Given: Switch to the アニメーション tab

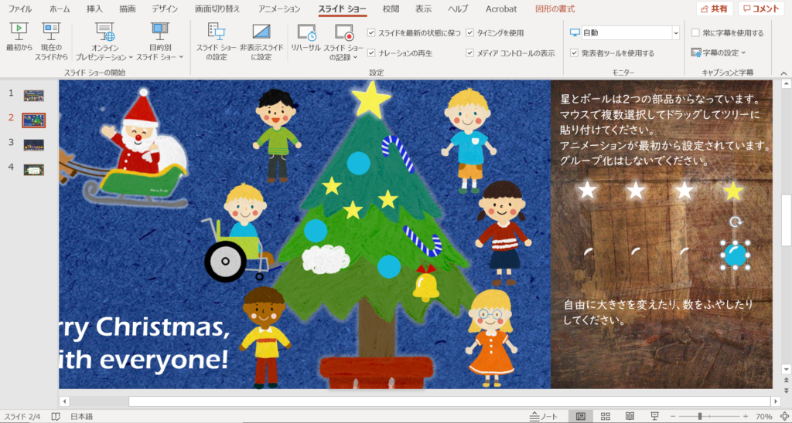Looking at the screenshot, I should click(x=279, y=8).
